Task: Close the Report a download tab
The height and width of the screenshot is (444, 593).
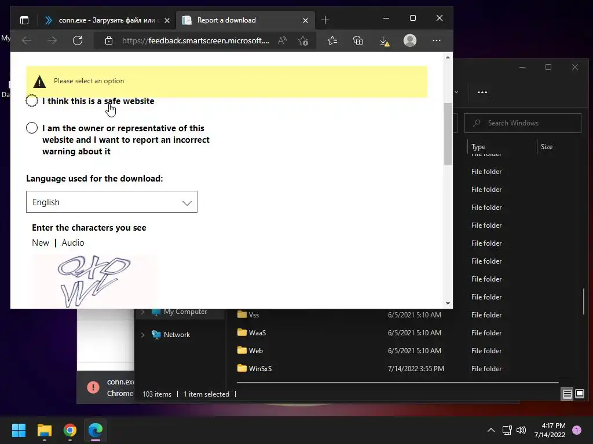Action: (306, 20)
